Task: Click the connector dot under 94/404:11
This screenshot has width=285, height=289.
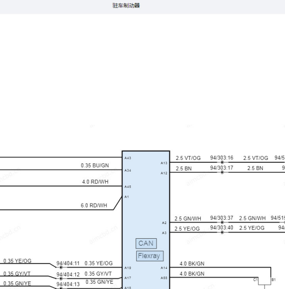Action: point(61,268)
